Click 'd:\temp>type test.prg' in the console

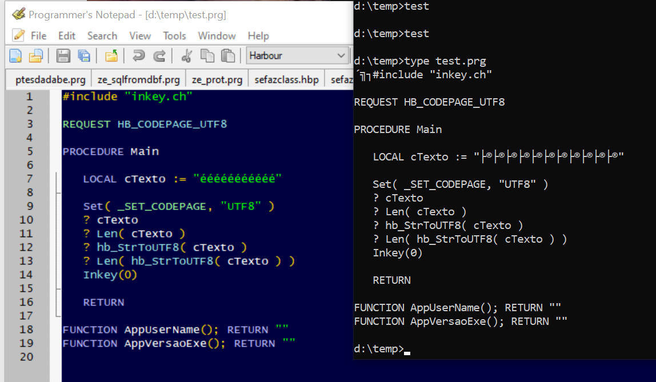pos(420,61)
